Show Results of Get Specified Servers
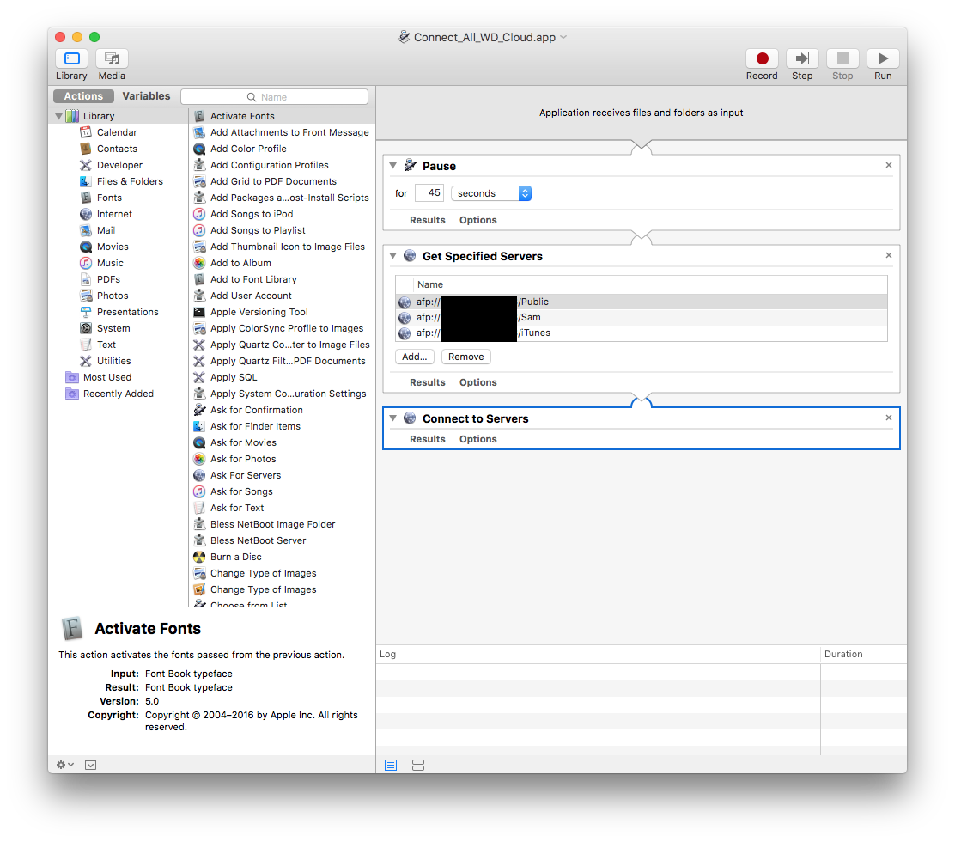 pos(427,382)
